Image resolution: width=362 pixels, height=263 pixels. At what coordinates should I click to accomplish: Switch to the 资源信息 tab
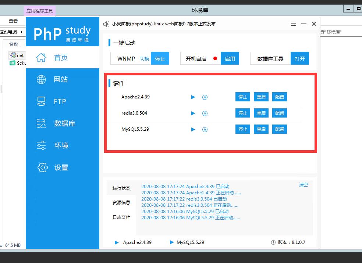(x=121, y=202)
